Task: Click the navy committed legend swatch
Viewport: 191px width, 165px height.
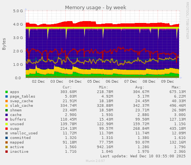Action: pyautogui.click(x=7, y=138)
